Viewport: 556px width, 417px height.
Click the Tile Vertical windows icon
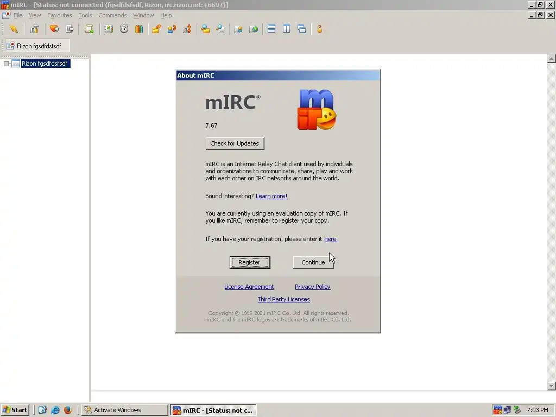pyautogui.click(x=287, y=29)
